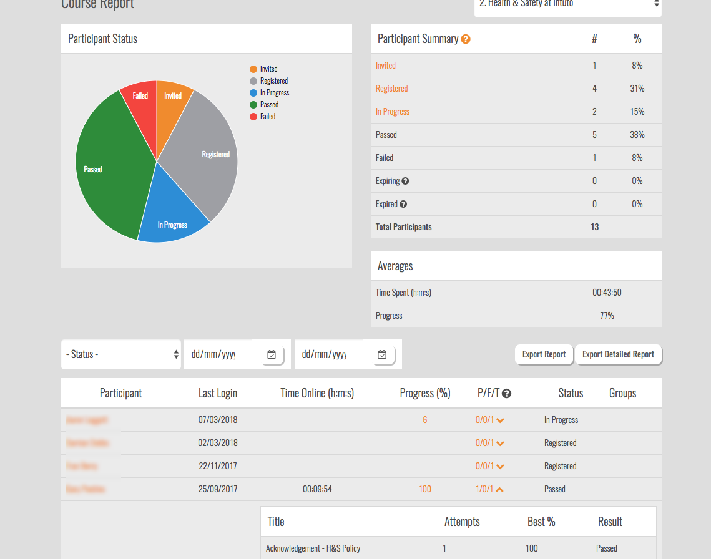Viewport: 711px width, 559px height.
Task: Open the In Progress summary link
Action: (x=393, y=112)
